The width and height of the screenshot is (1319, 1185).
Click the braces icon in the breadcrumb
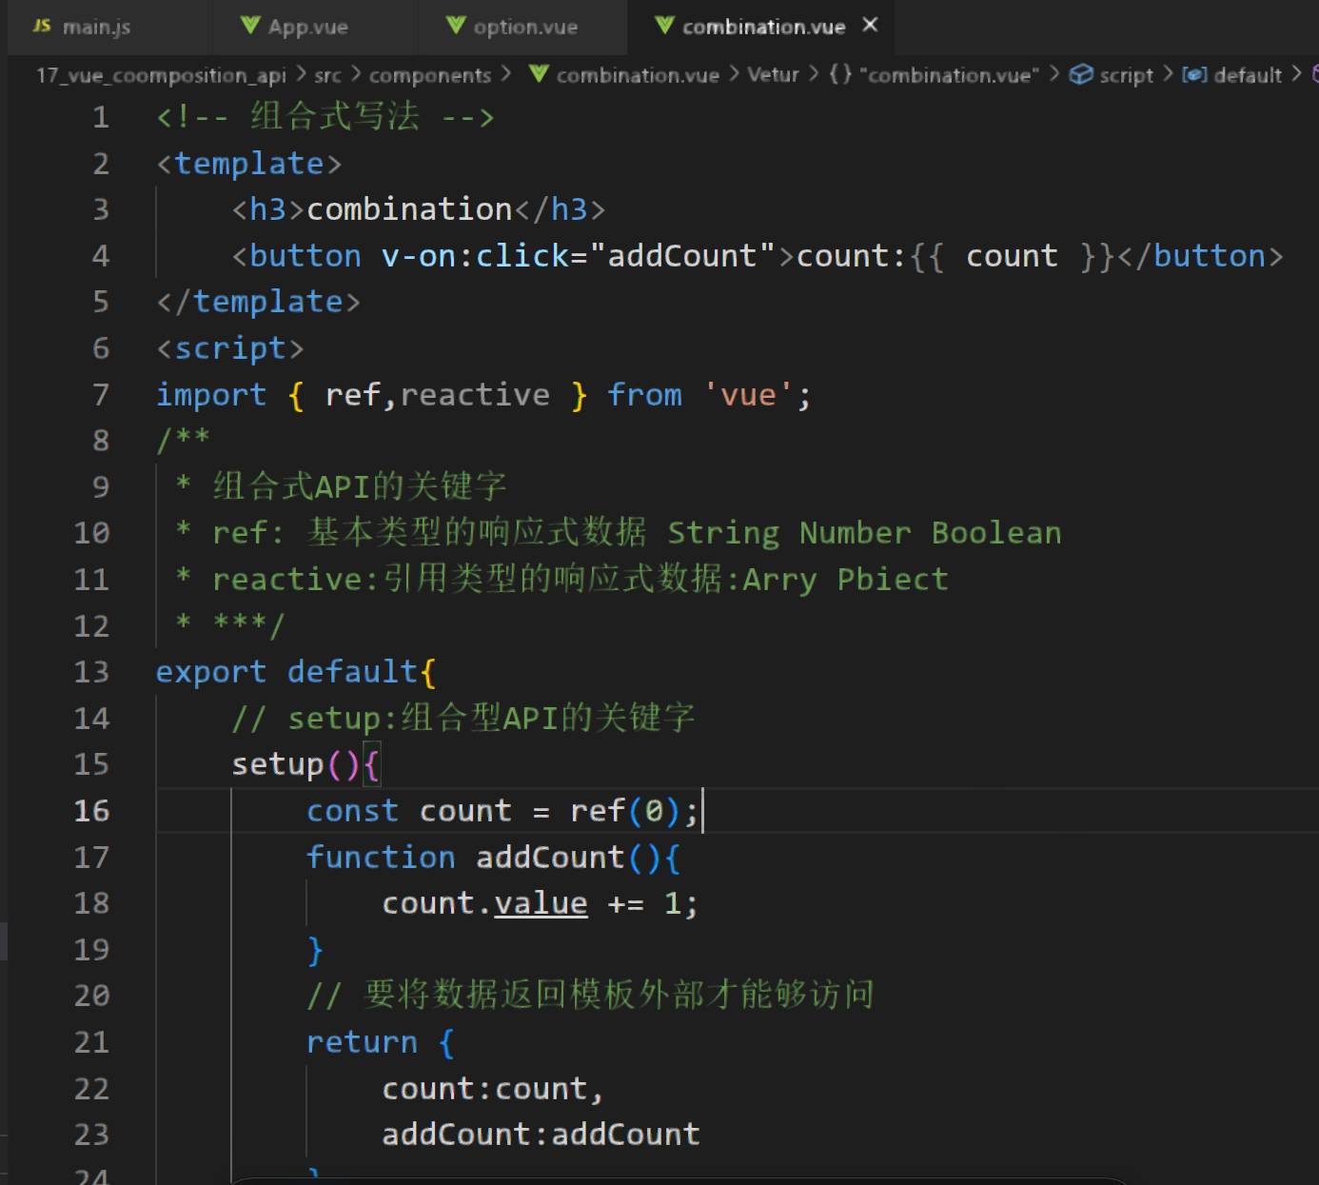click(840, 74)
